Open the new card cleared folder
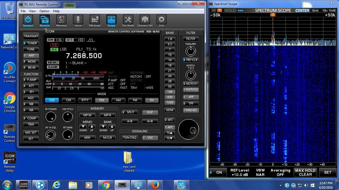The height and width of the screenshot is (190, 339). click(x=129, y=162)
